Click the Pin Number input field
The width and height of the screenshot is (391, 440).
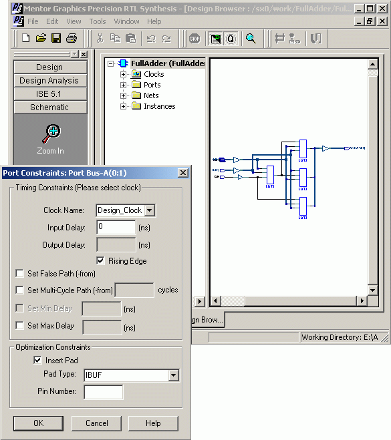104,392
